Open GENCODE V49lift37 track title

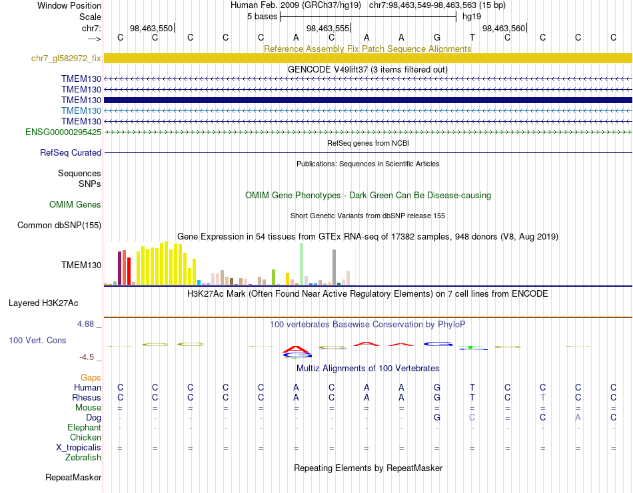pos(368,69)
